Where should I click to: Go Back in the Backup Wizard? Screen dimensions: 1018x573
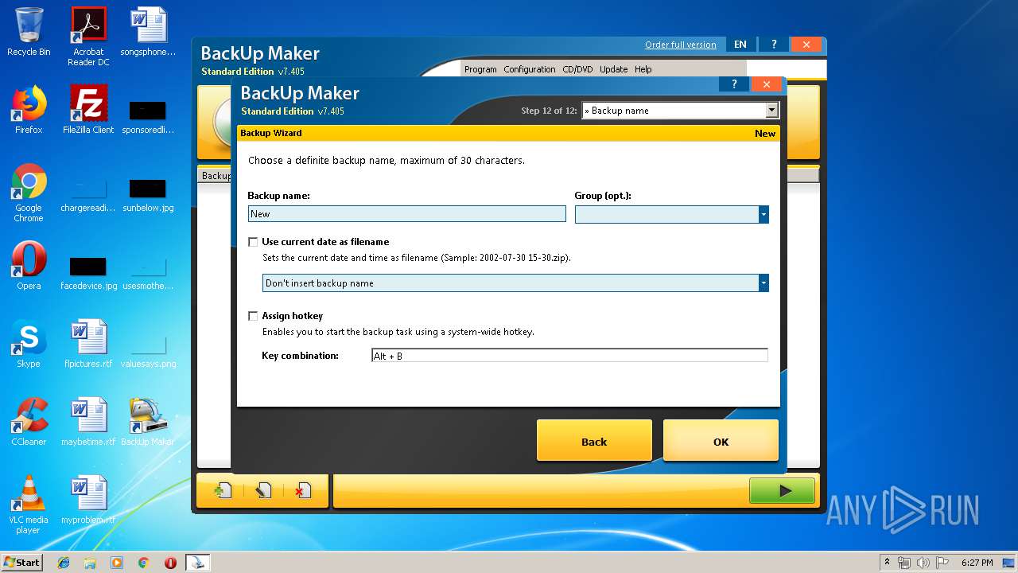[594, 441]
